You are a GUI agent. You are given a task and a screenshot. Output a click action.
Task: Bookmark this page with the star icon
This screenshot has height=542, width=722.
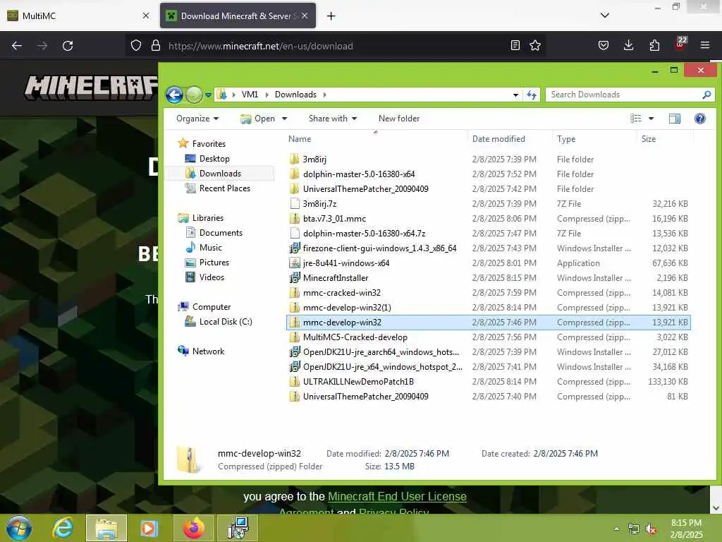pos(535,45)
